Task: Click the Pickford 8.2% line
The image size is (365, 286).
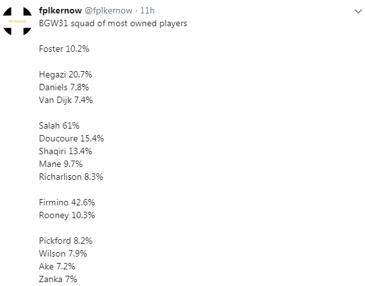Action: pos(65,241)
